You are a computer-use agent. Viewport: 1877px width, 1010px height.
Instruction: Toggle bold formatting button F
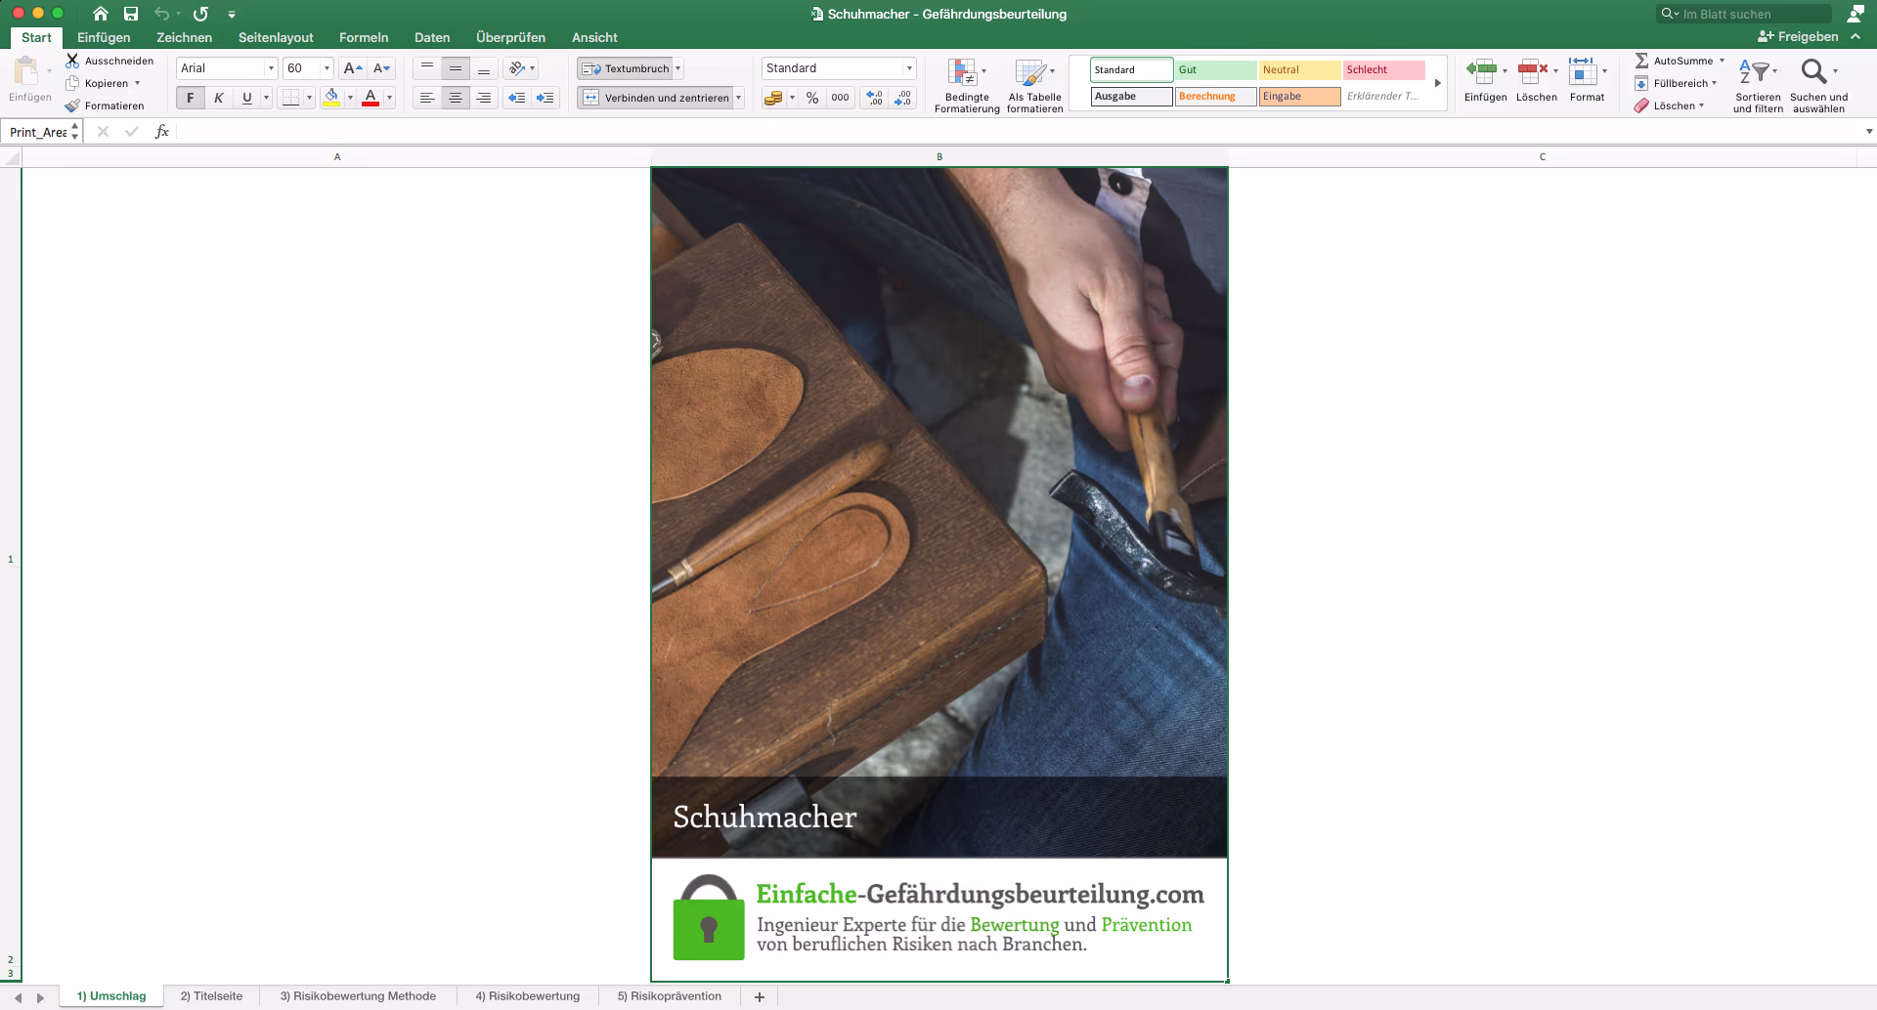191,98
